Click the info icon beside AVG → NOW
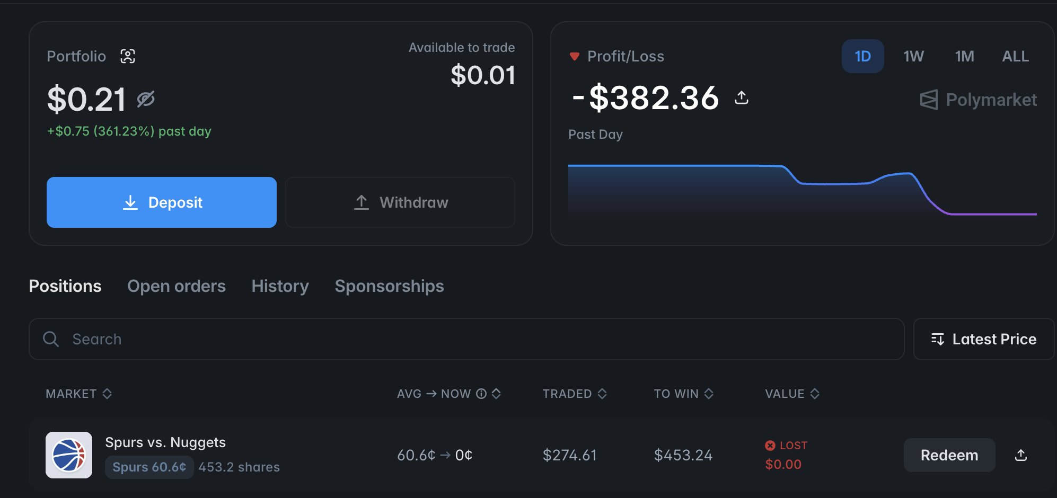 tap(481, 394)
